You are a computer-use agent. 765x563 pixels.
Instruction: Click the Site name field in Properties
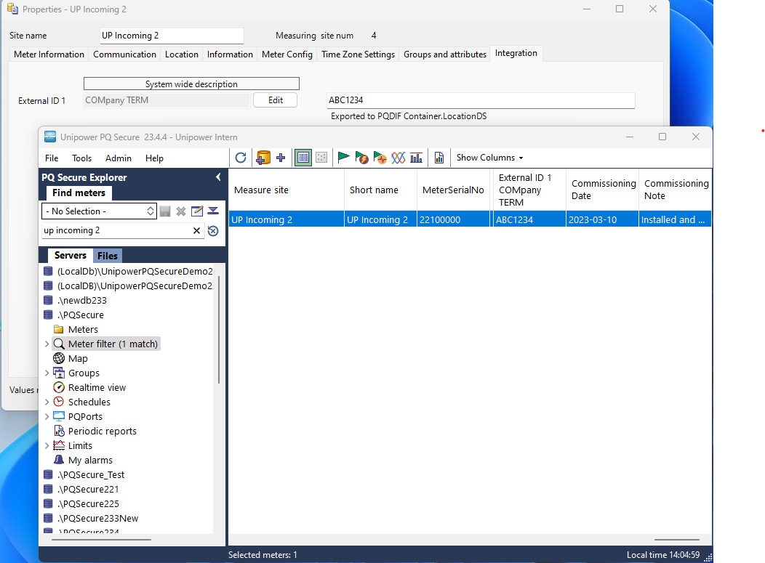point(172,36)
